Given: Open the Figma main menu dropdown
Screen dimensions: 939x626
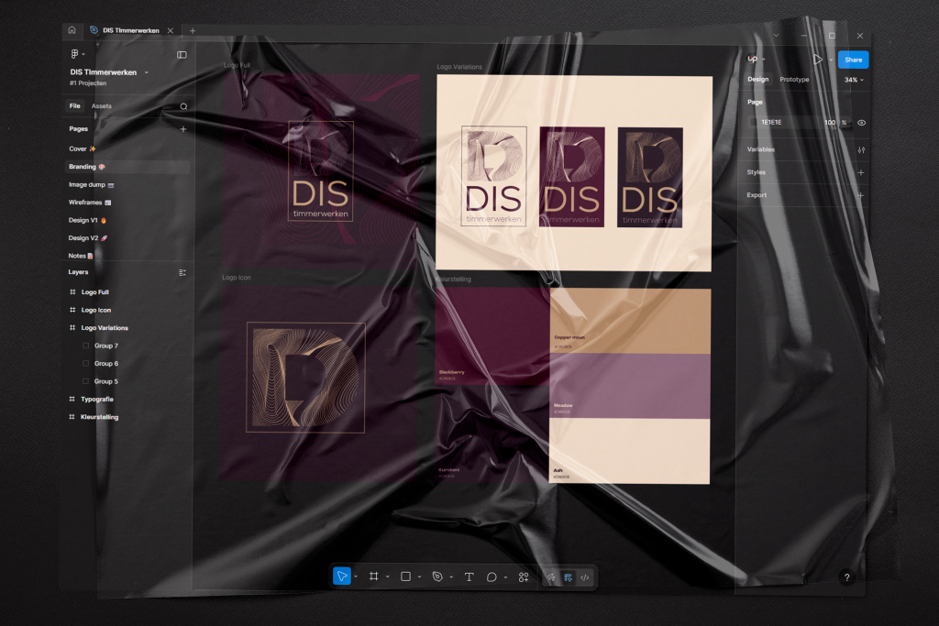Looking at the screenshot, I should pos(78,55).
